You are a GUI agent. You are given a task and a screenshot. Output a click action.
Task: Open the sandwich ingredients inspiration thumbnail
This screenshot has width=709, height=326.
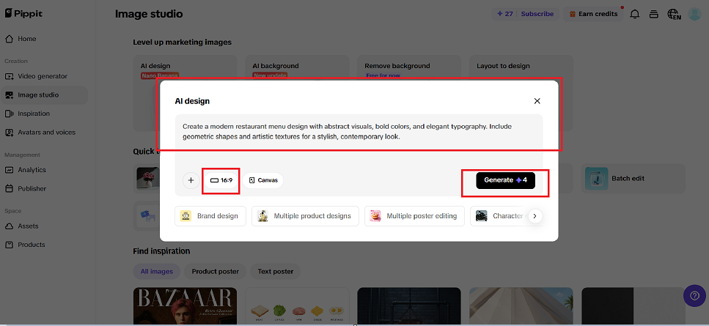297,306
